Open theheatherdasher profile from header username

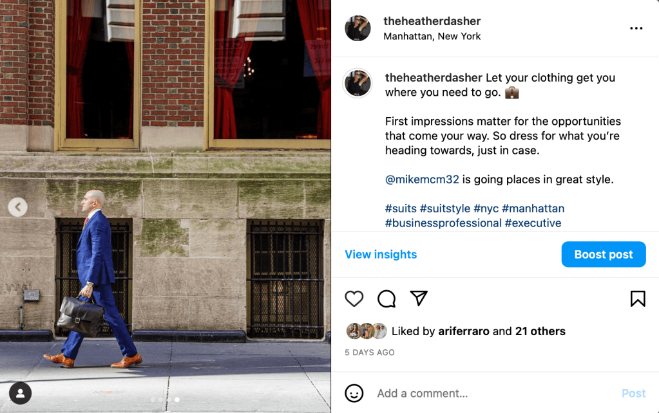[x=432, y=21]
